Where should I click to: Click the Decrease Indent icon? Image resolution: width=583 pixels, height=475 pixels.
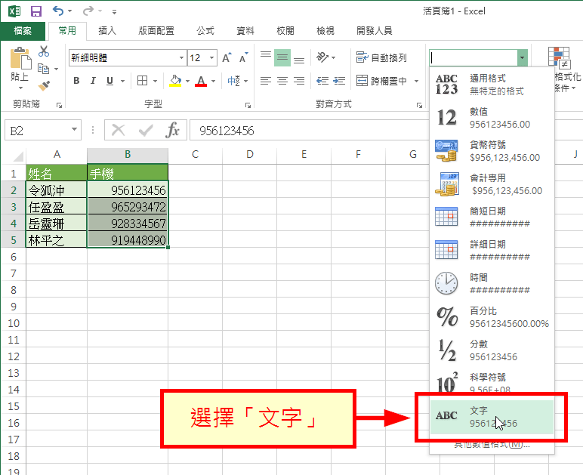pyautogui.click(x=322, y=81)
